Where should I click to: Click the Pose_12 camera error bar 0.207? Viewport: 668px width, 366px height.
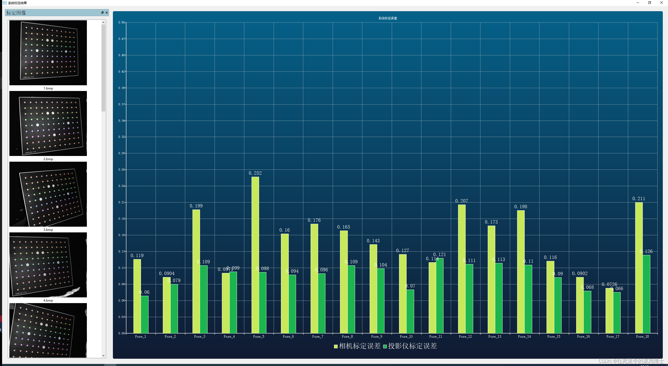(x=462, y=269)
